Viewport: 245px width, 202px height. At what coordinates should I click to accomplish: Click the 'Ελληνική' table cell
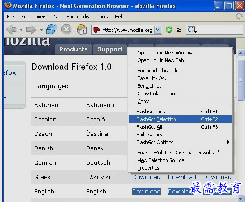pyautogui.click(x=99, y=177)
